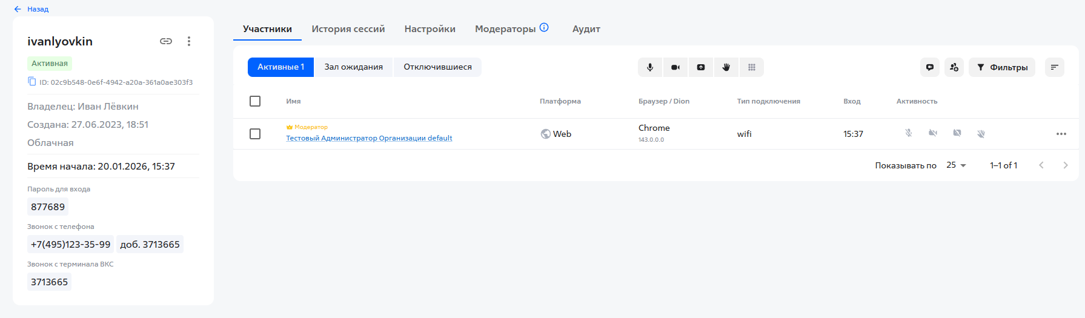Stop screen sharing via toolbar share icon

click(x=701, y=67)
